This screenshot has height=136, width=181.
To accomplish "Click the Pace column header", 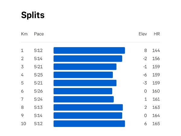I will (39, 34).
